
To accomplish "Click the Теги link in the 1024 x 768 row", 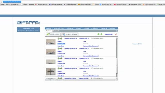I will [x=85, y=71].
